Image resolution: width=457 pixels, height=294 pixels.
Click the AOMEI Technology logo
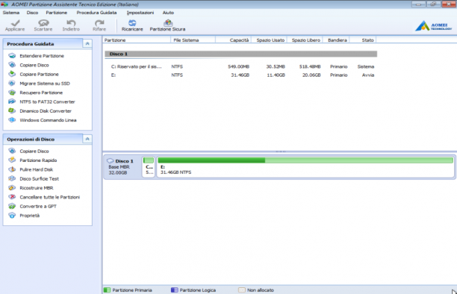tap(433, 25)
